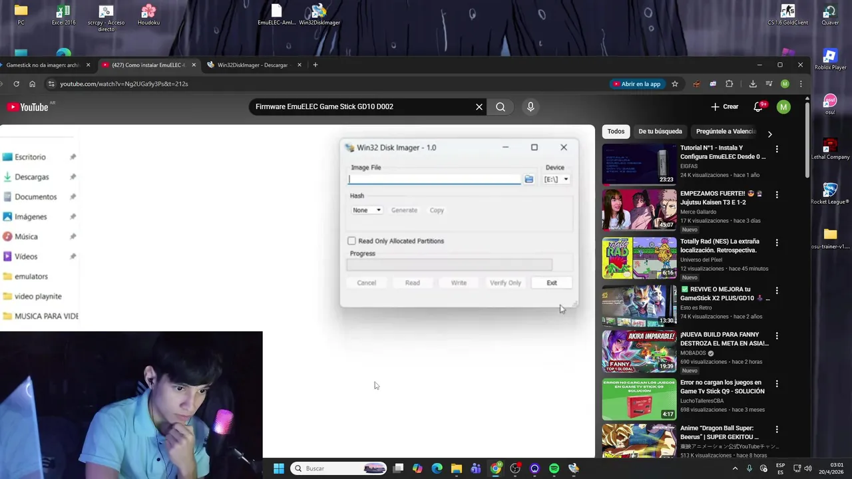Open a new browser tab

(316, 65)
